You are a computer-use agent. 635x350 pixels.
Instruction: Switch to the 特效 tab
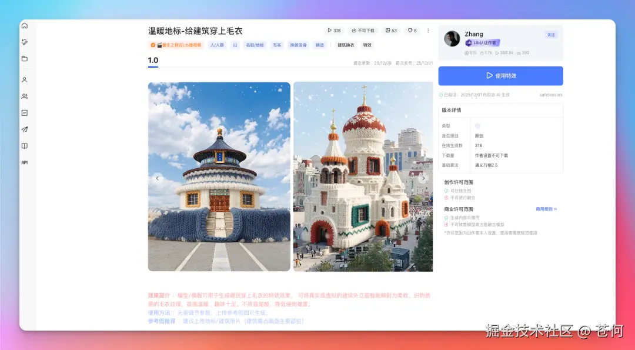click(368, 45)
